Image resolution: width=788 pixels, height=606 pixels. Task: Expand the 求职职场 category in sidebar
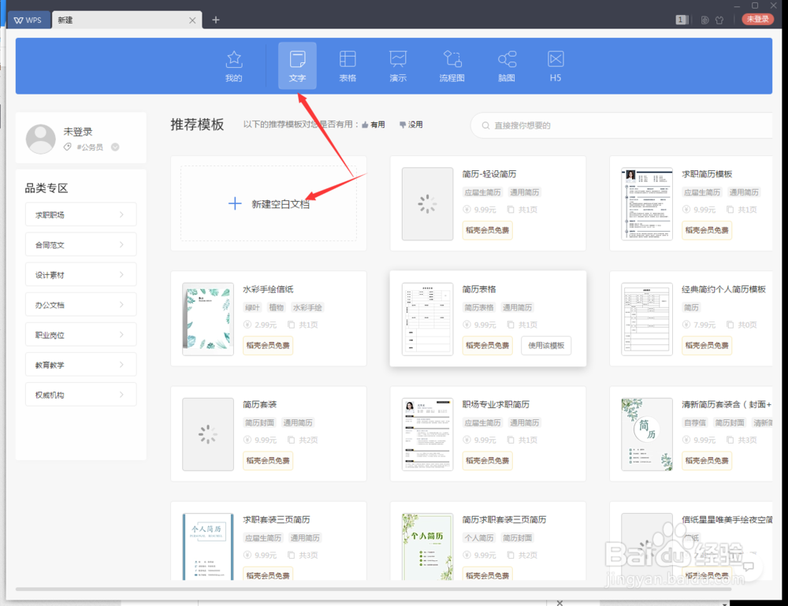tap(81, 214)
